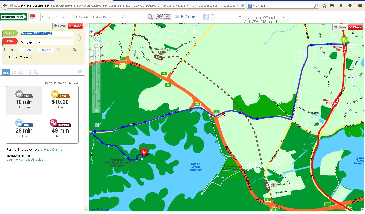Select the Car transport tab icon
365x214 pixels.
tap(14, 73)
